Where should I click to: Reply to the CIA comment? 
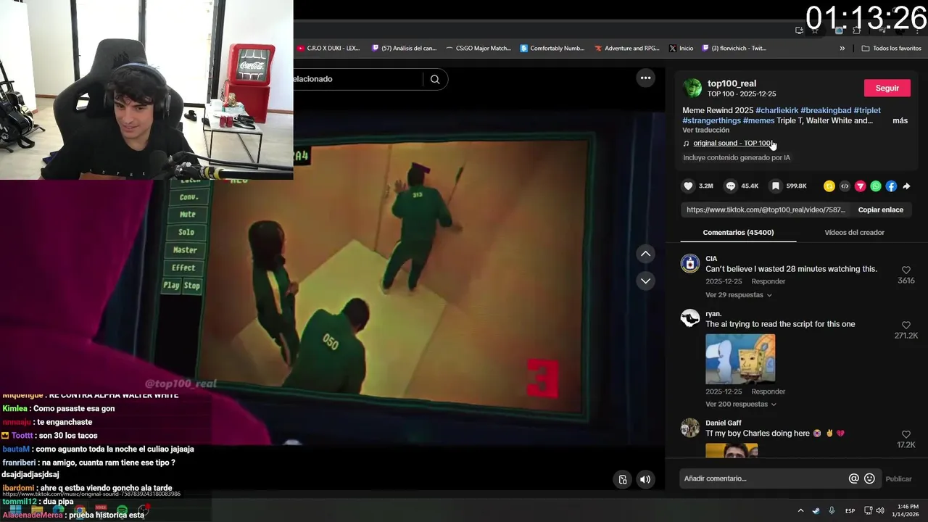(x=768, y=281)
